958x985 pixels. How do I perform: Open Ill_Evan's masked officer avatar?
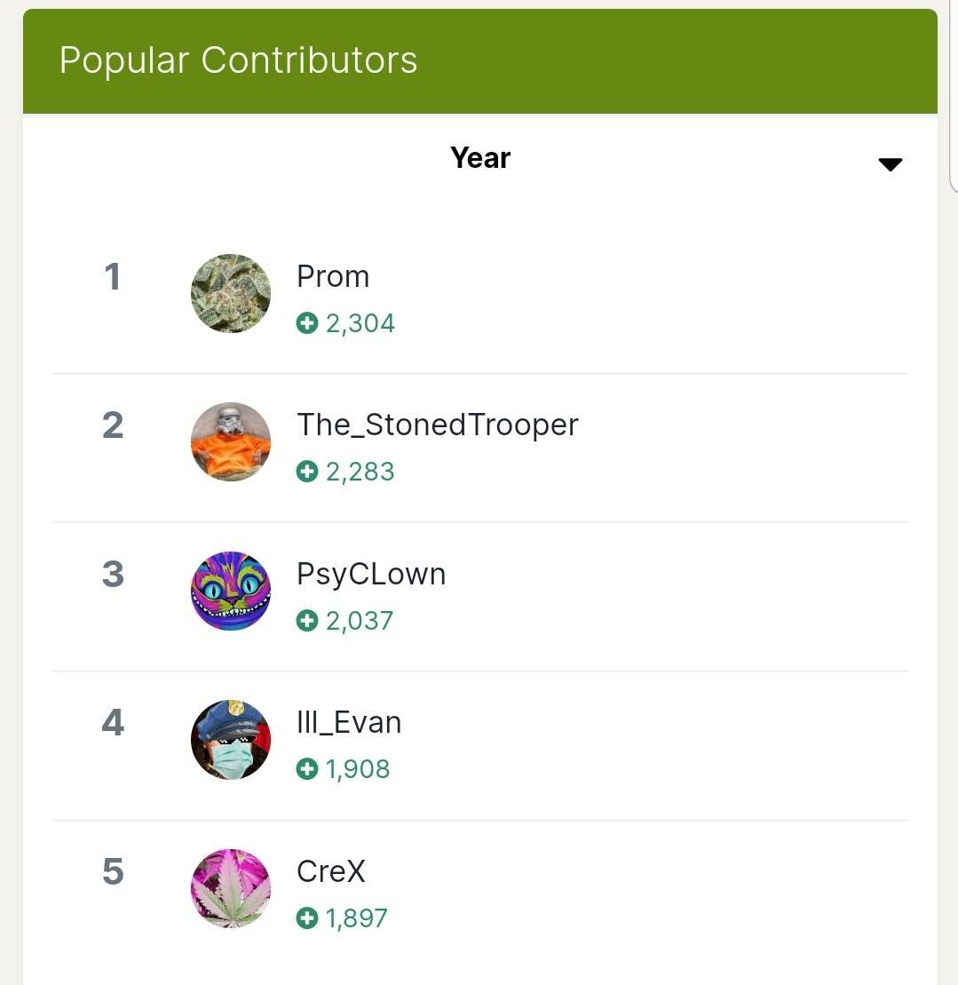pos(231,739)
